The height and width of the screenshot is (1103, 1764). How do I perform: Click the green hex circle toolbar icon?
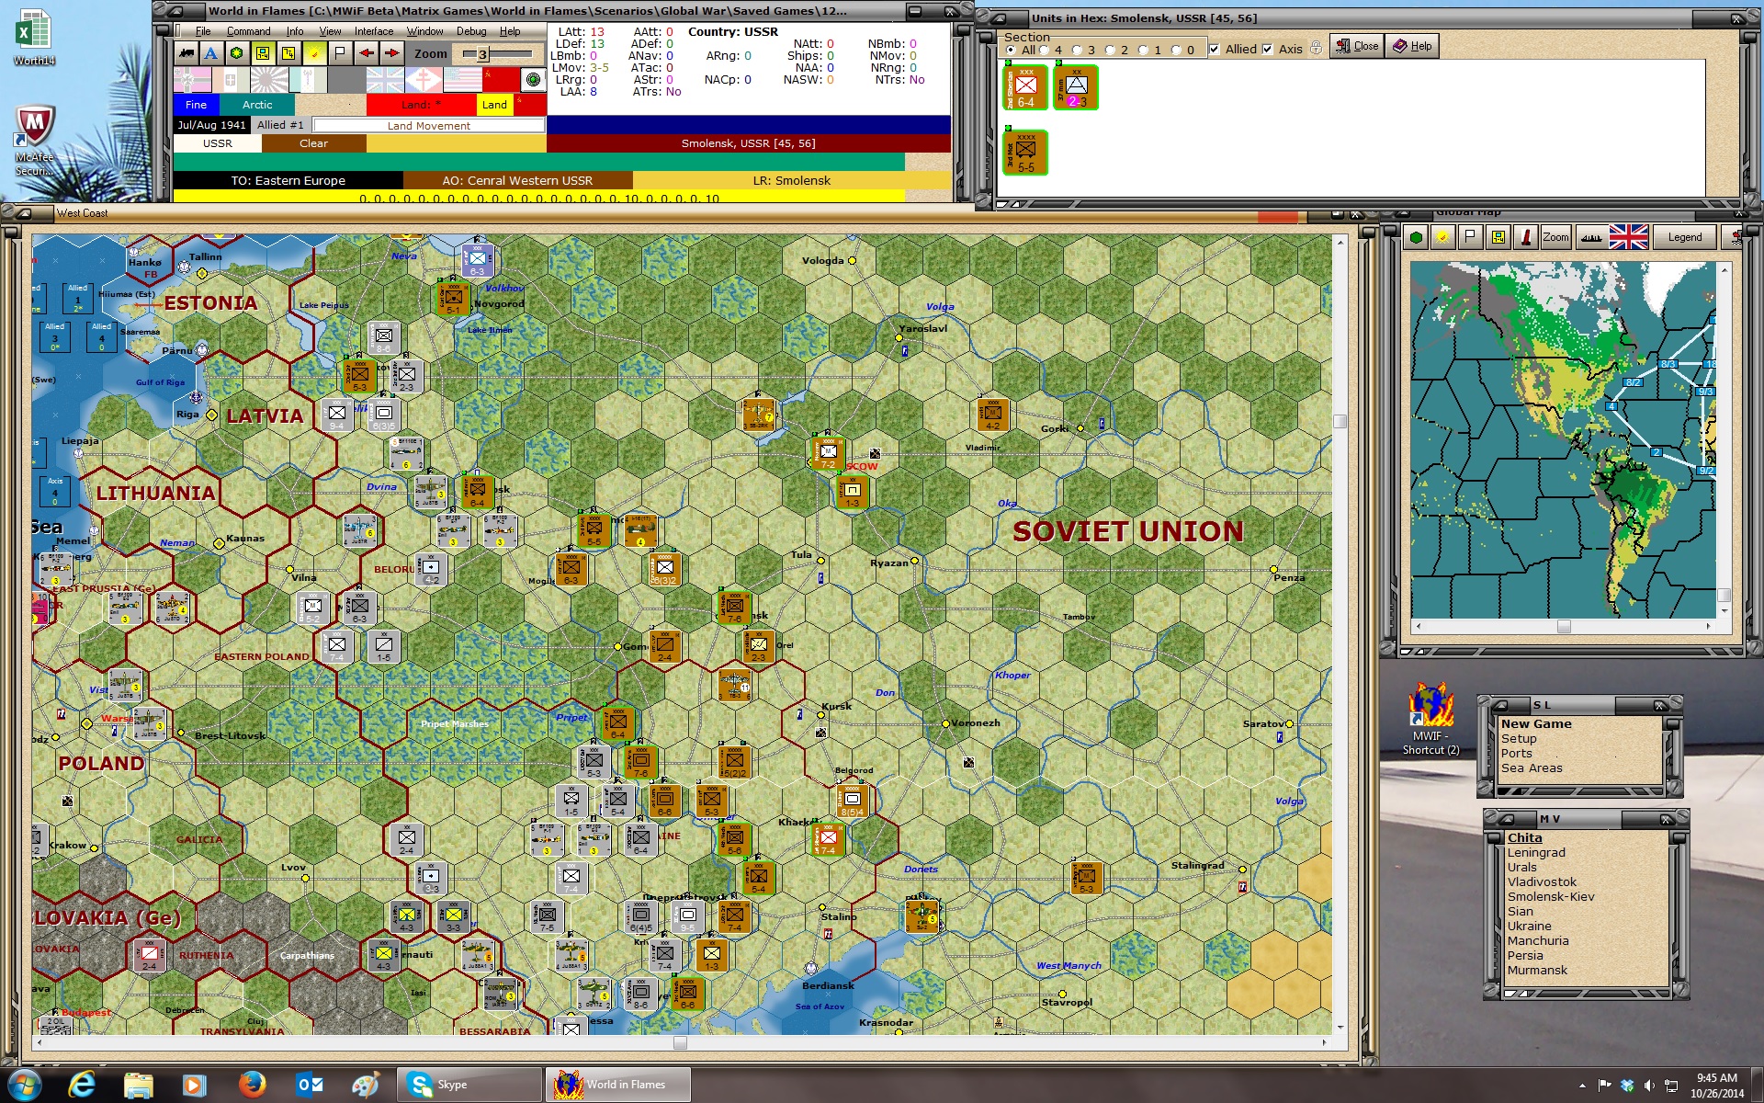[x=237, y=53]
